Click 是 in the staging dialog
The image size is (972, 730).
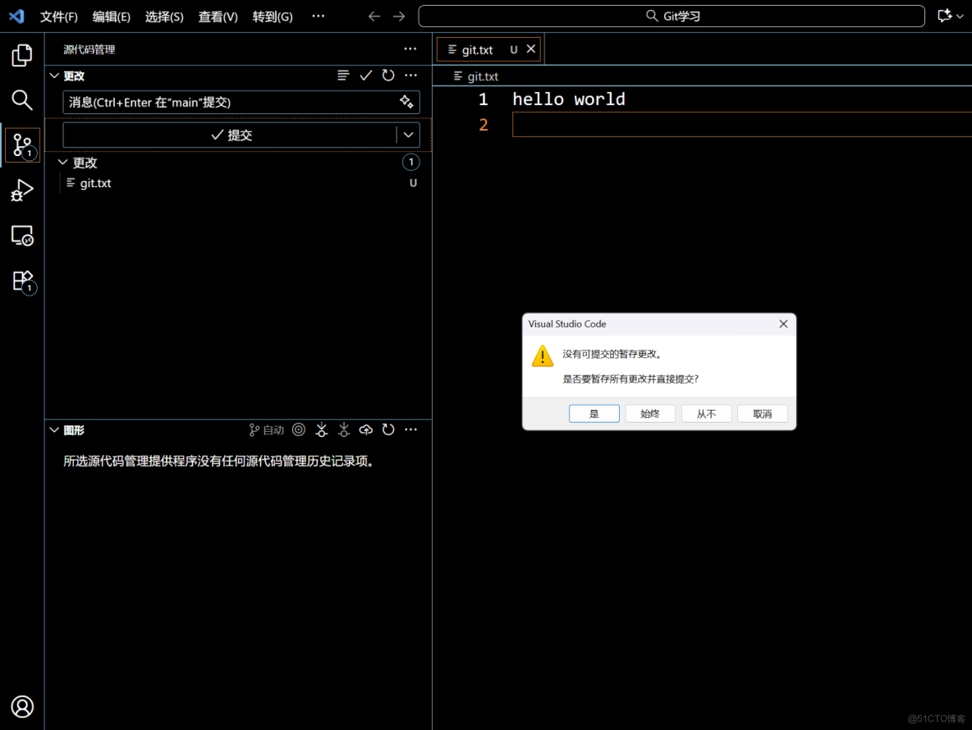(x=594, y=413)
